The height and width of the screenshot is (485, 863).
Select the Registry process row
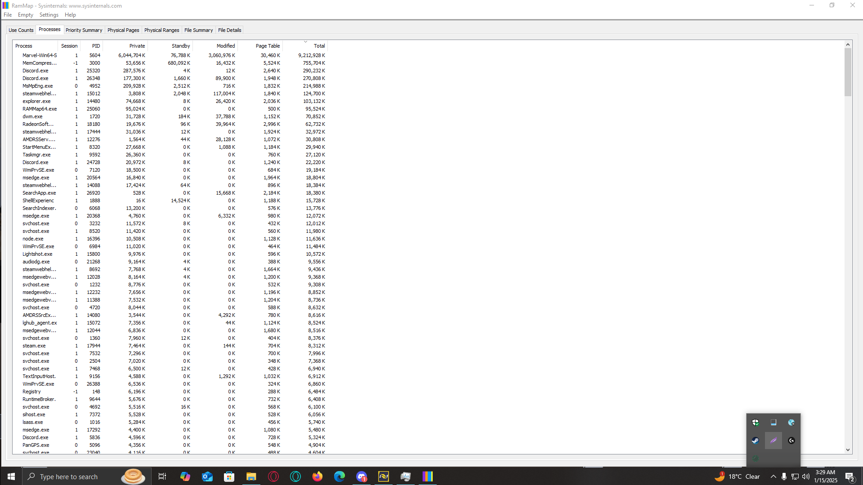(x=170, y=392)
